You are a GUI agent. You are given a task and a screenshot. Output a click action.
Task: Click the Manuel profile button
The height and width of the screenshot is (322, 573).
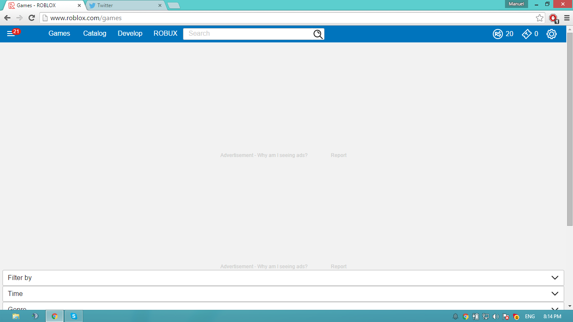[x=516, y=4]
